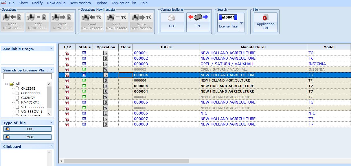This screenshot has width=351, height=166.
Task: Click the Patch NewTrasdata toolbar icon
Action: 117,22
